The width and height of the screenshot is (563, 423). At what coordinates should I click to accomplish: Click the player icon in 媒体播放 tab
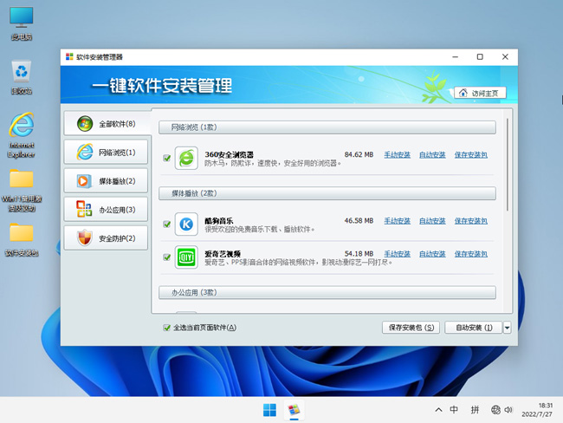(x=83, y=181)
